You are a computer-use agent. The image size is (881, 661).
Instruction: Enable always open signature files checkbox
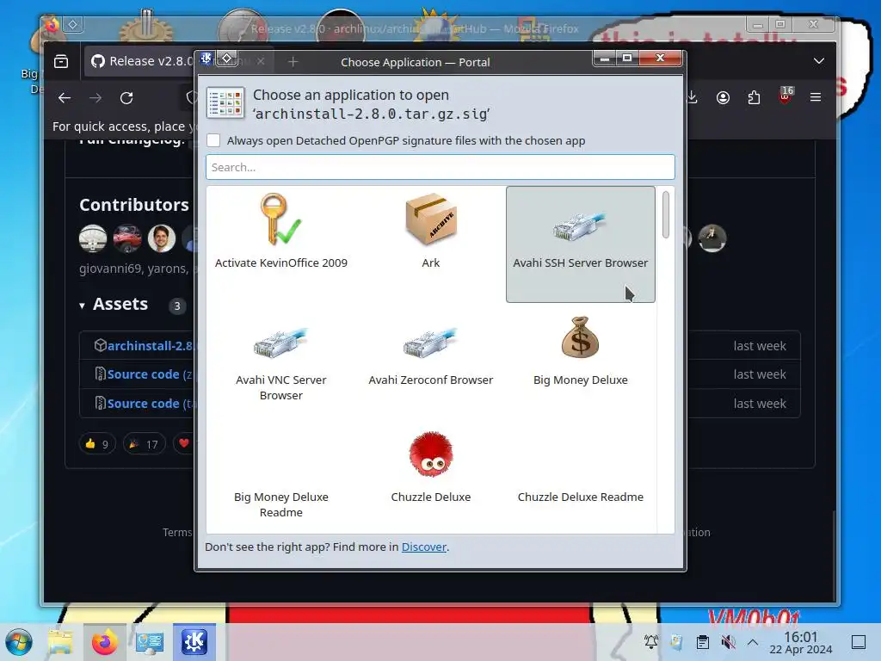tap(213, 140)
